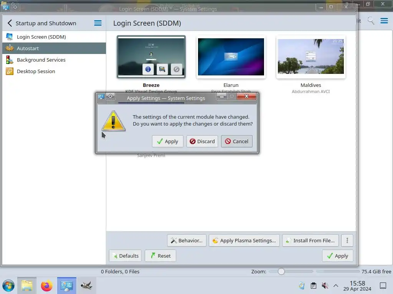Image resolution: width=393 pixels, height=294 pixels.
Task: Click Install From File... button
Action: (x=310, y=240)
